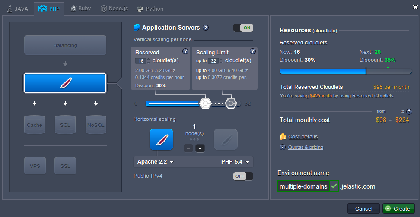Click the greyed-out second node icon
The image size is (420, 217).
[x=226, y=139]
